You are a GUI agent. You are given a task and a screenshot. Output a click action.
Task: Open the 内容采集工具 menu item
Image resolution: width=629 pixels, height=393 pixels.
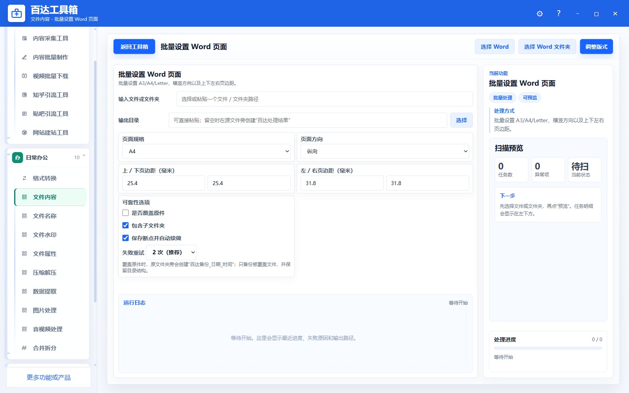50,39
